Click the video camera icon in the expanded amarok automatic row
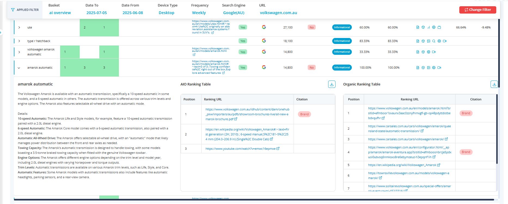The width and height of the screenshot is (508, 204). click(x=439, y=68)
